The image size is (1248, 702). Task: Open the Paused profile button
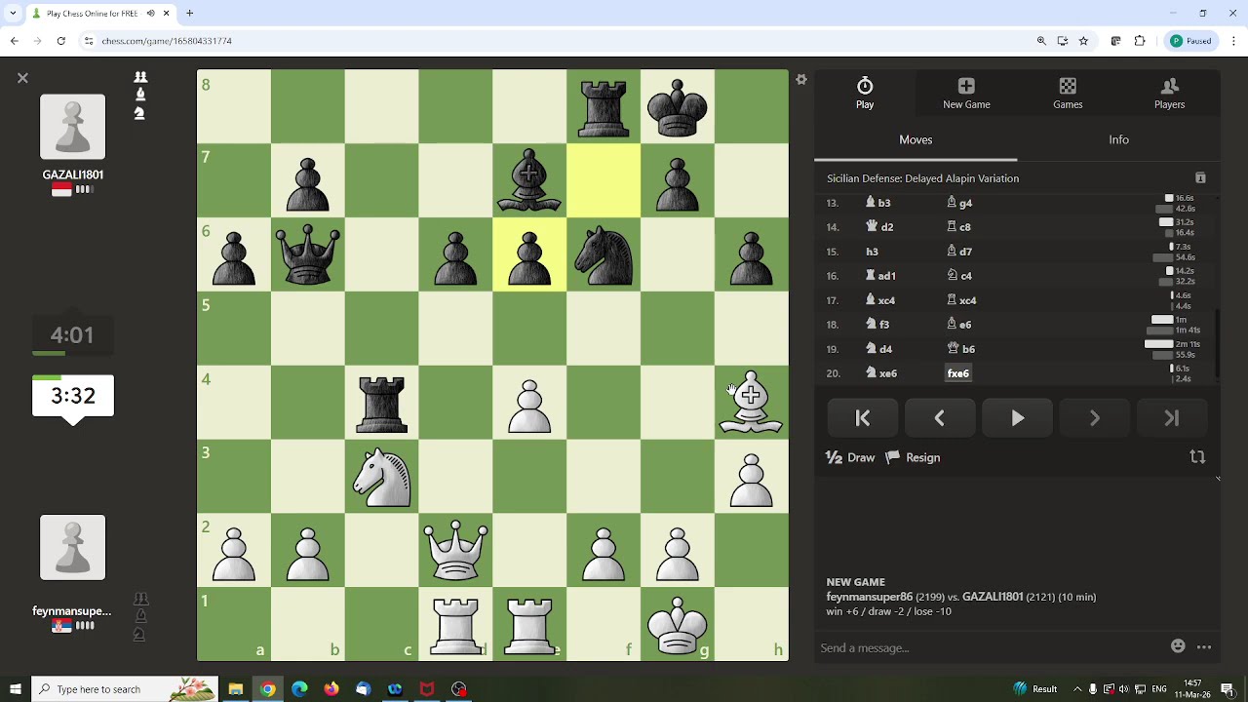pyautogui.click(x=1191, y=41)
